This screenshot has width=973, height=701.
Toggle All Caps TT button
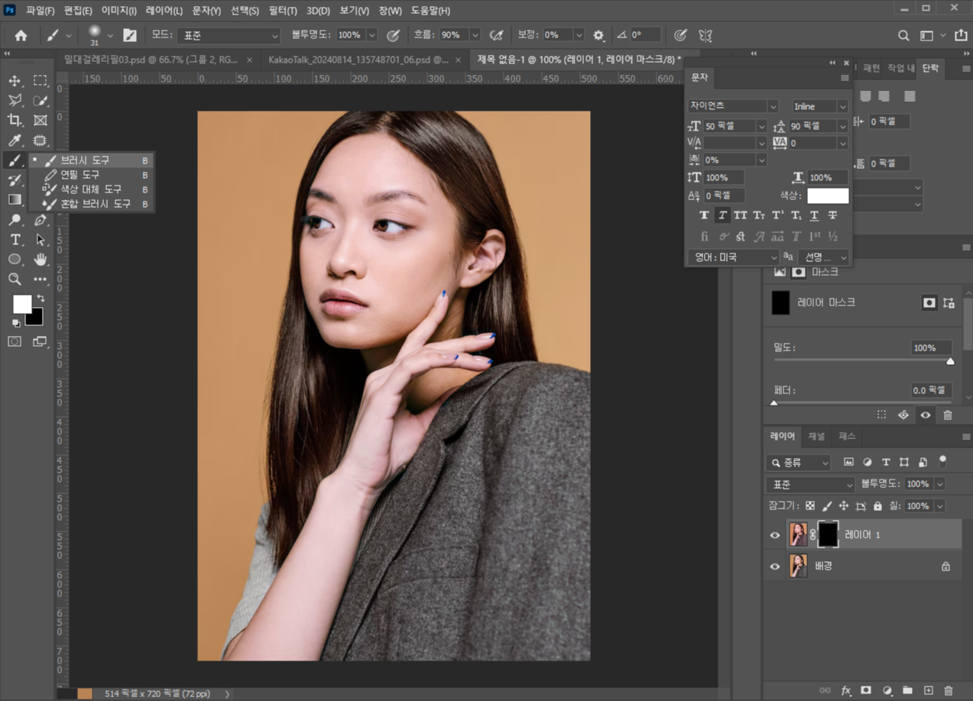(741, 215)
